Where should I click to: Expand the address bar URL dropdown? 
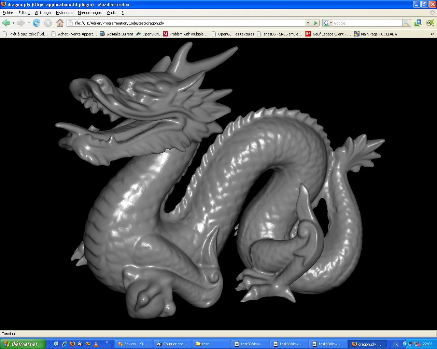pyautogui.click(x=308, y=23)
